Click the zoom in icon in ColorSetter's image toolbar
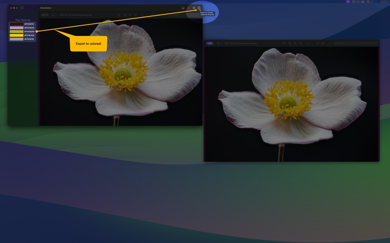 pos(130,15)
